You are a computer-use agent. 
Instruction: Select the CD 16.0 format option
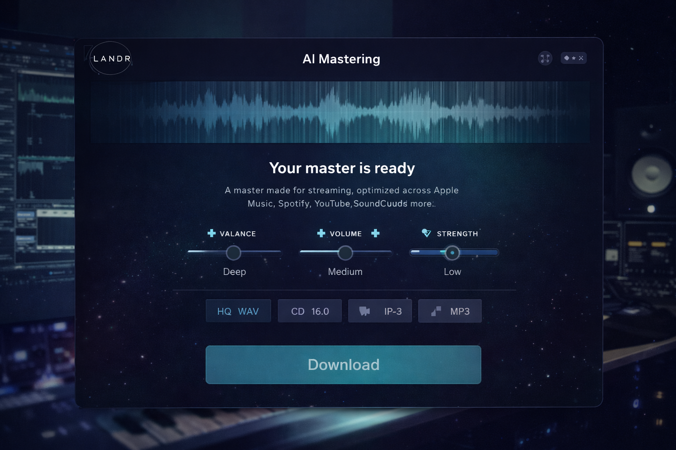point(310,311)
